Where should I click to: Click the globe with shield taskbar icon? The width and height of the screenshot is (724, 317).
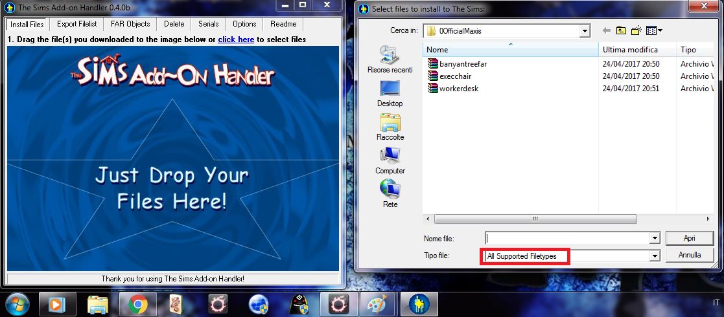coord(258,305)
